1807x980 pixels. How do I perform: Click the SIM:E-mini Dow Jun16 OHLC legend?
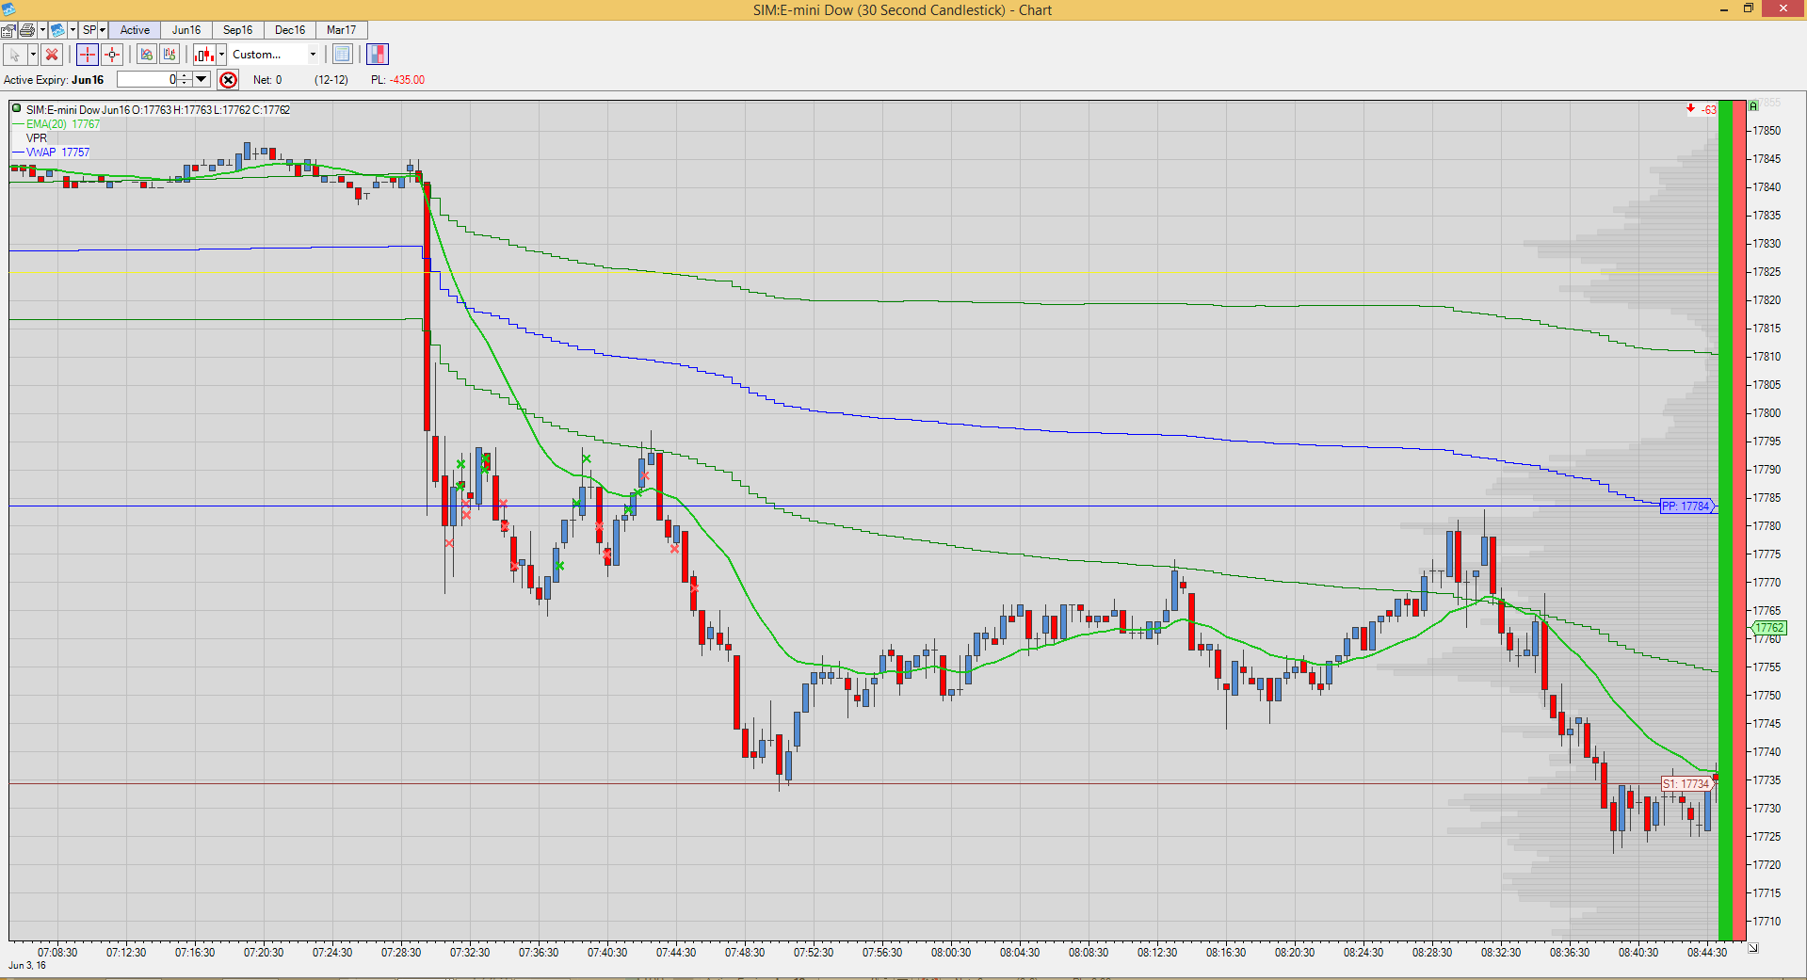point(158,110)
